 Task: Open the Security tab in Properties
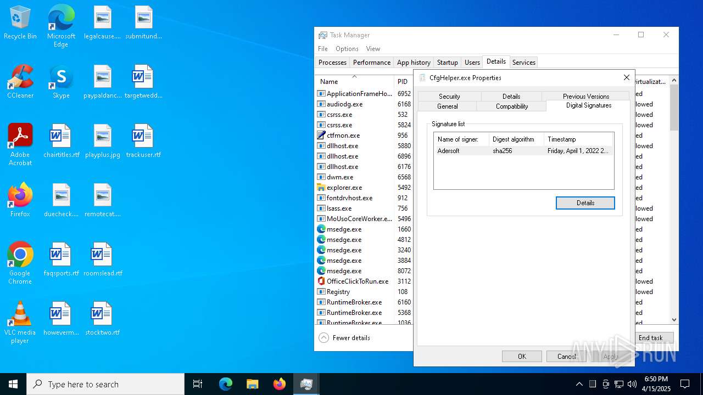click(449, 97)
